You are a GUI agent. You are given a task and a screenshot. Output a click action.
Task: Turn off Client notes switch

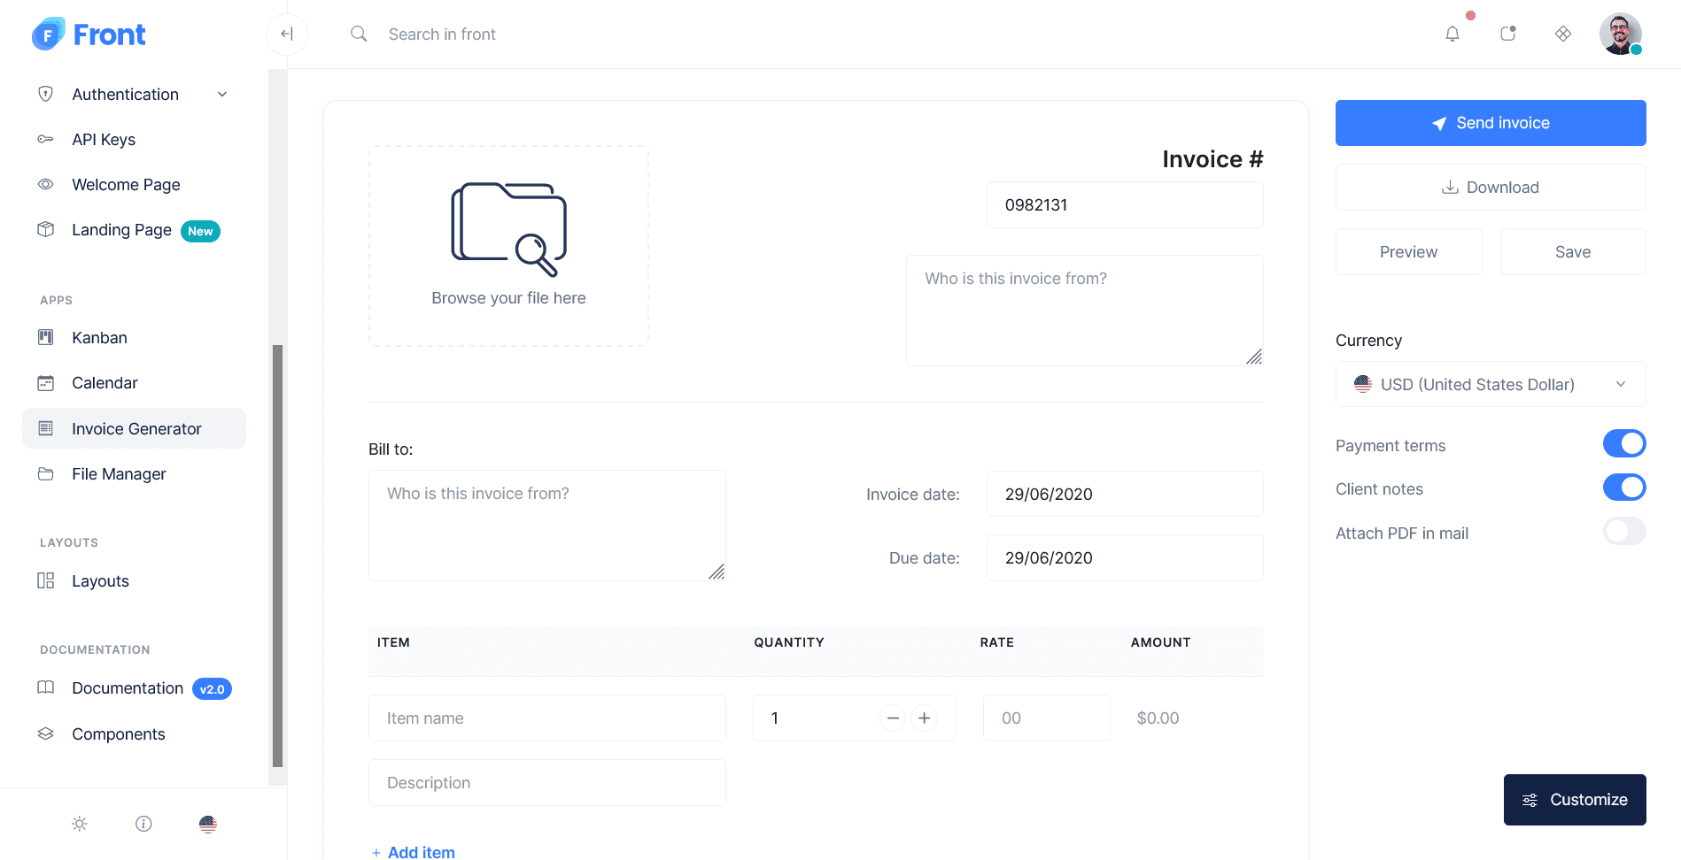[1624, 487]
